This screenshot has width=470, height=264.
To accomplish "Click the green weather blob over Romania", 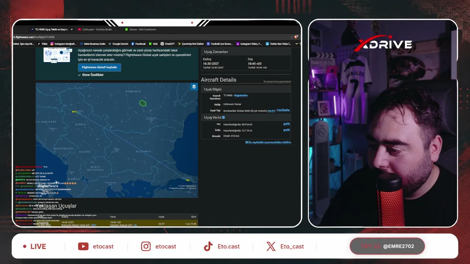I will pyautogui.click(x=143, y=103).
